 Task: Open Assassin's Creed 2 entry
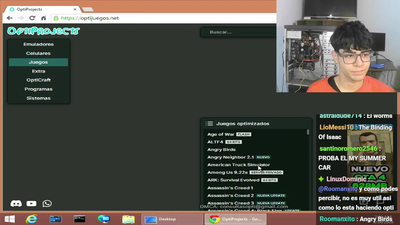231,196
